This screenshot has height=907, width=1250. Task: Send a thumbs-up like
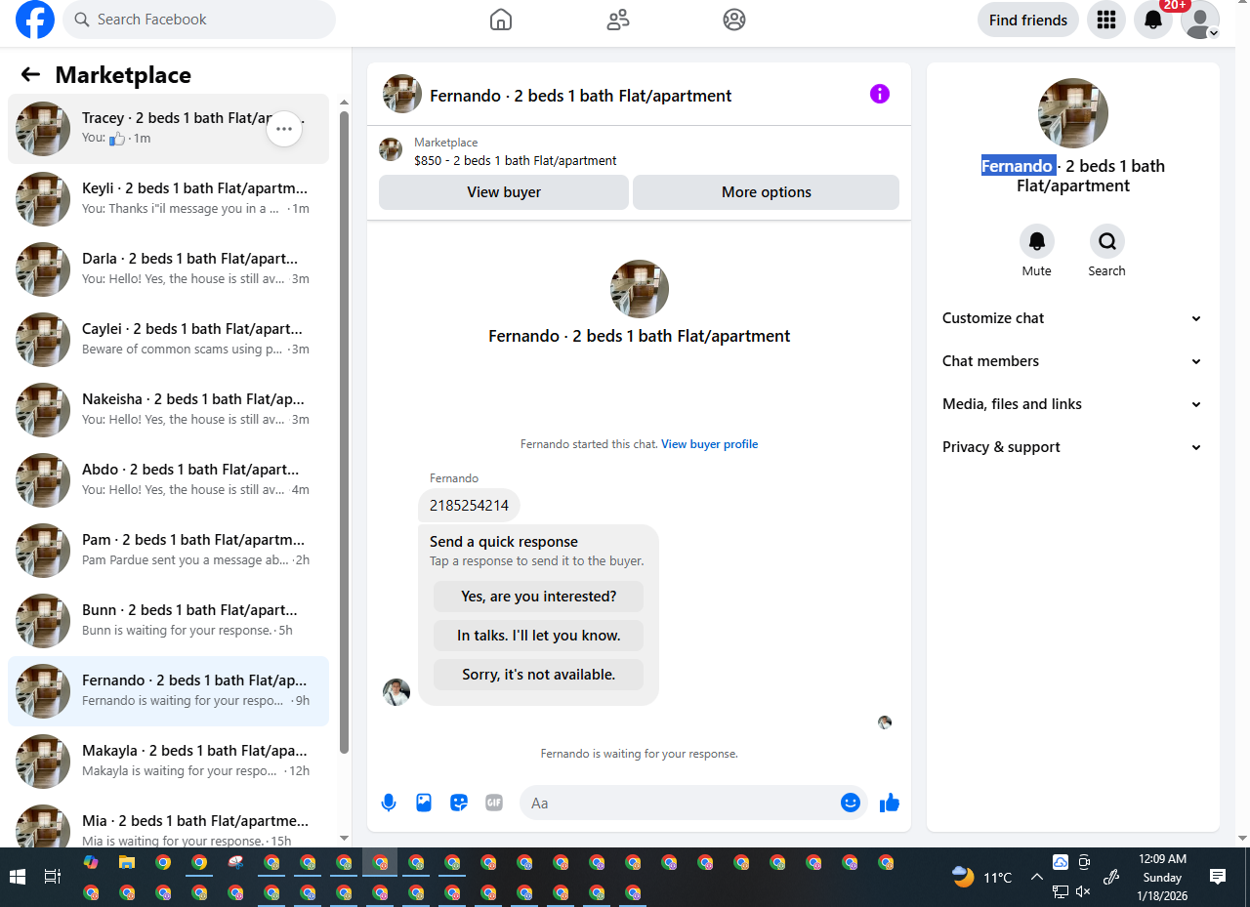pos(889,803)
